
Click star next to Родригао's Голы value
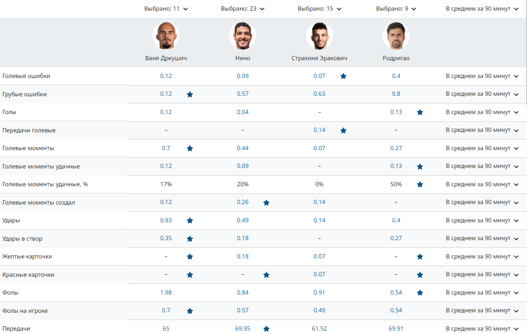[x=420, y=112]
